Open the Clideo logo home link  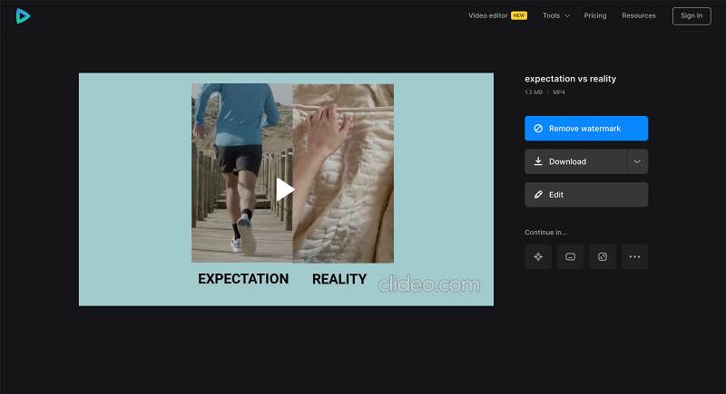pyautogui.click(x=23, y=16)
